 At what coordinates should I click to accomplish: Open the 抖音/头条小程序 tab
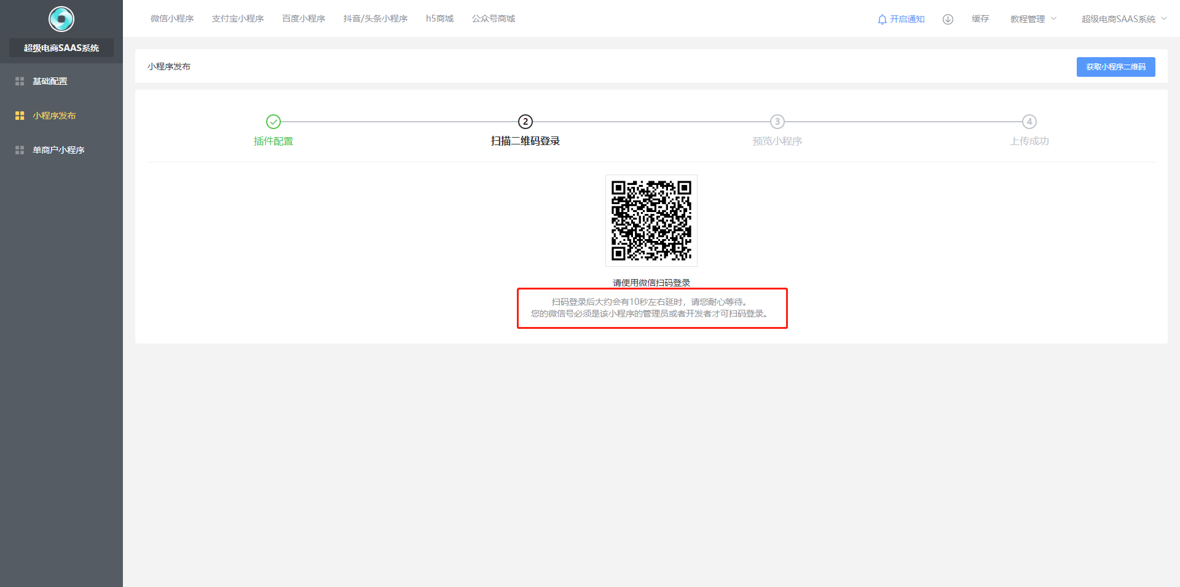[376, 18]
